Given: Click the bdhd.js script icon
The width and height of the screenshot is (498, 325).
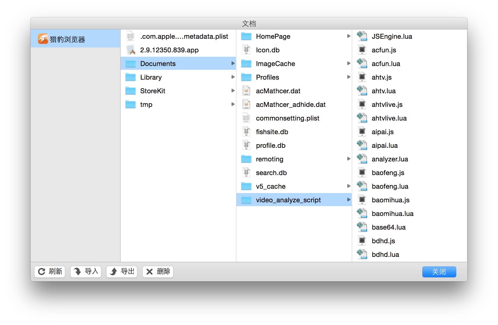Looking at the screenshot, I should 362,240.
